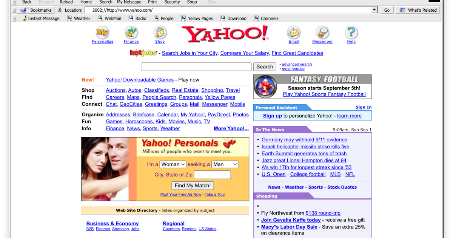Click the College football link

point(308,174)
